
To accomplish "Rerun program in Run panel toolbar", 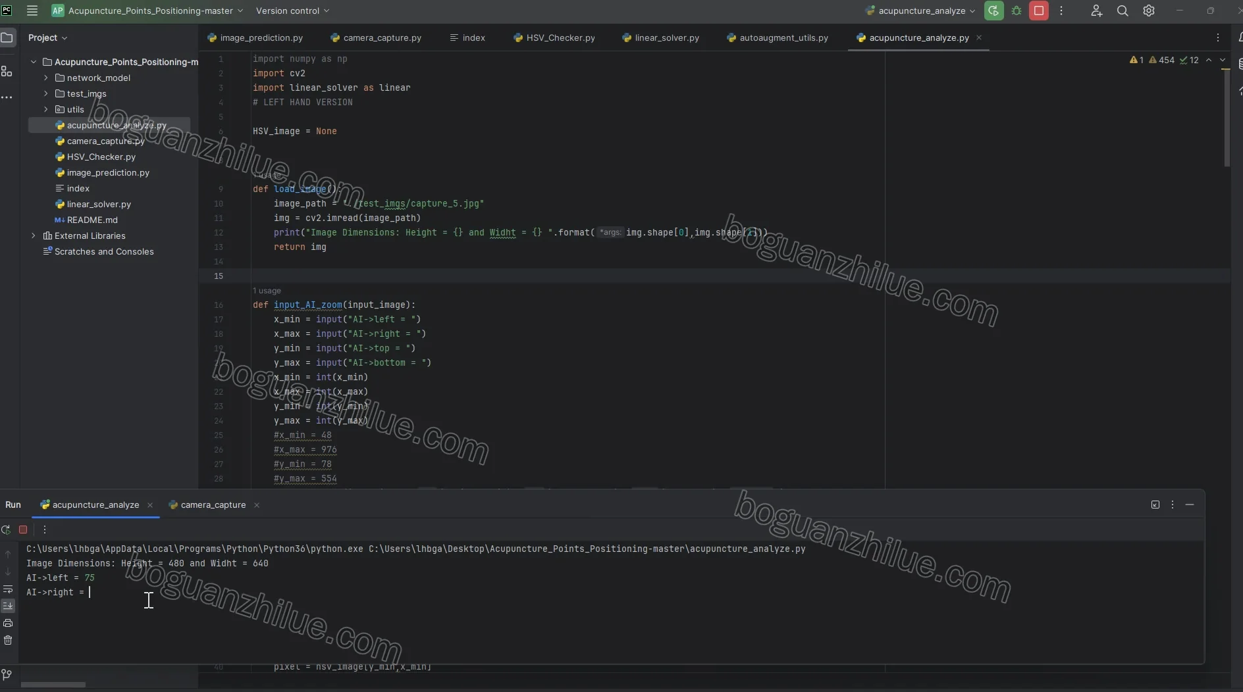I will coord(6,530).
